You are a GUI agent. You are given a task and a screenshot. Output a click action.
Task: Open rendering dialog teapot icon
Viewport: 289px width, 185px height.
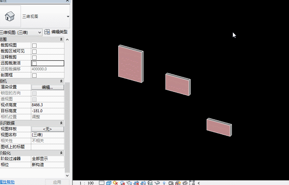130,183
